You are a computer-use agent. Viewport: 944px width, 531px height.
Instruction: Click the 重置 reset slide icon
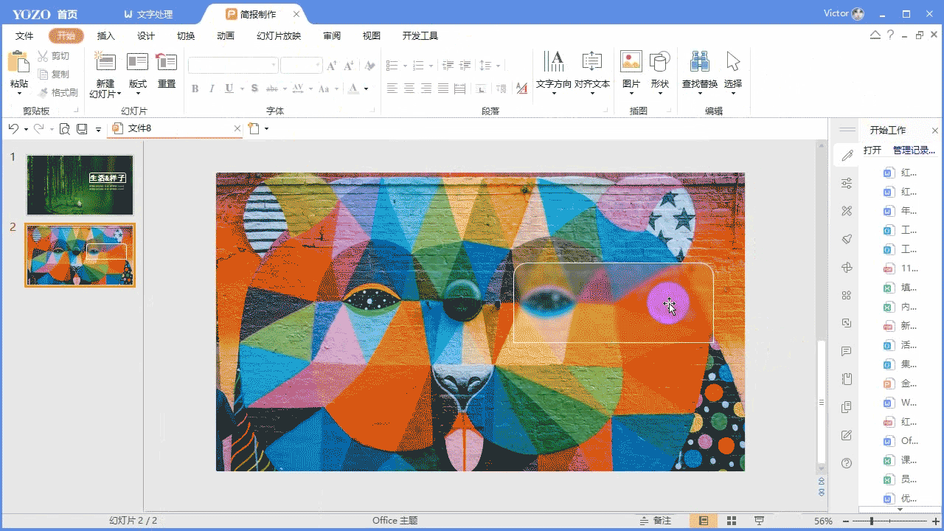[x=167, y=63]
